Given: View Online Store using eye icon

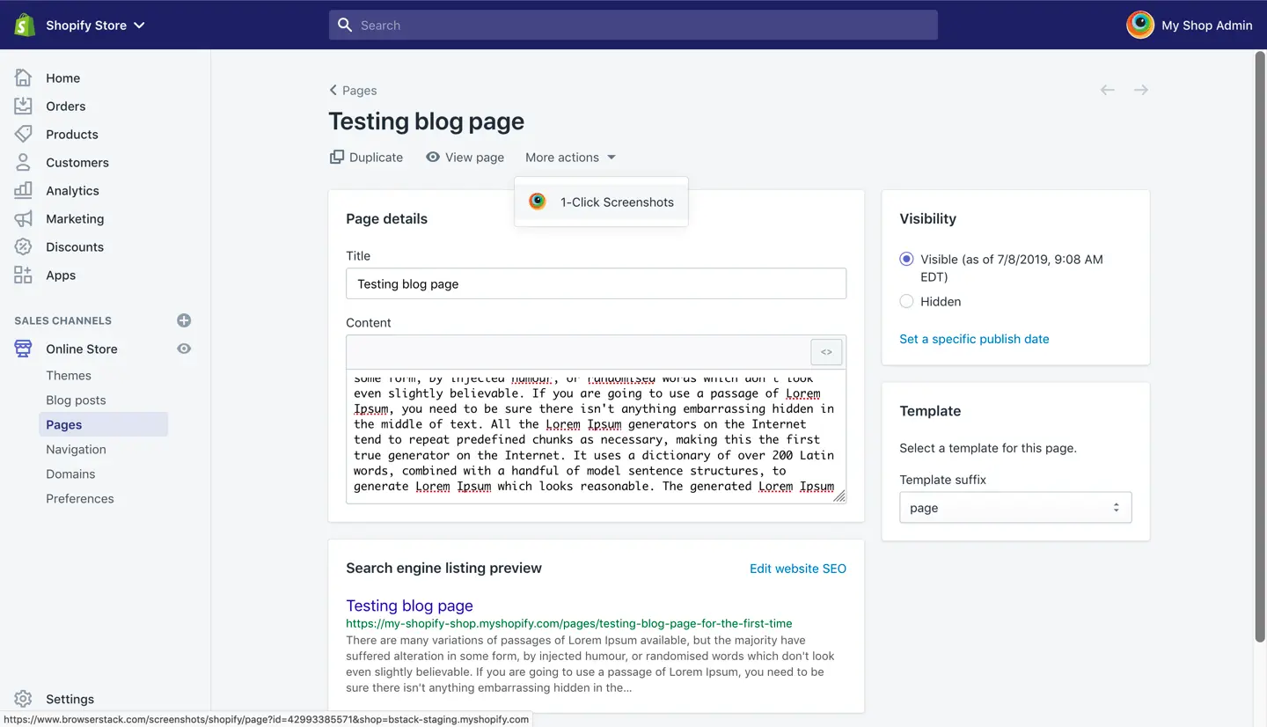Looking at the screenshot, I should pos(184,349).
